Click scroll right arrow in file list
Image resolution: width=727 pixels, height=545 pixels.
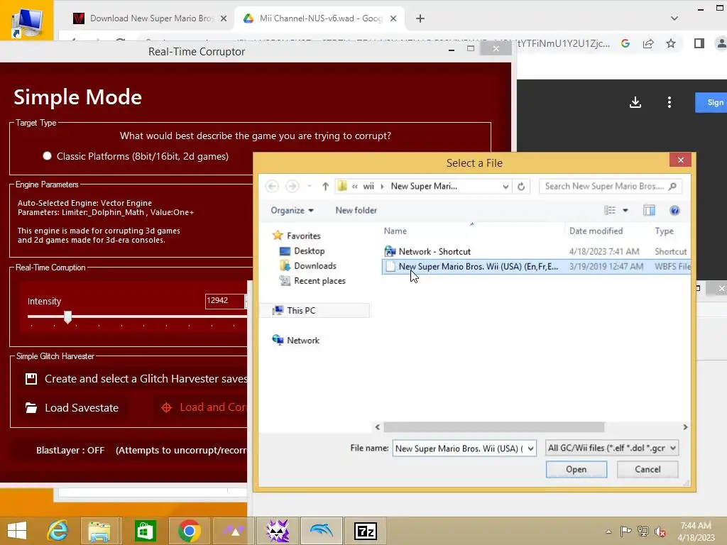tap(685, 426)
